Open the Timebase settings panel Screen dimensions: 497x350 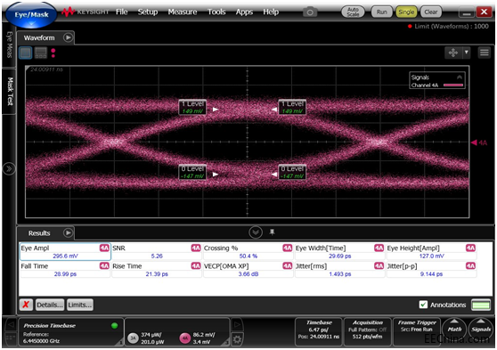pos(319,332)
